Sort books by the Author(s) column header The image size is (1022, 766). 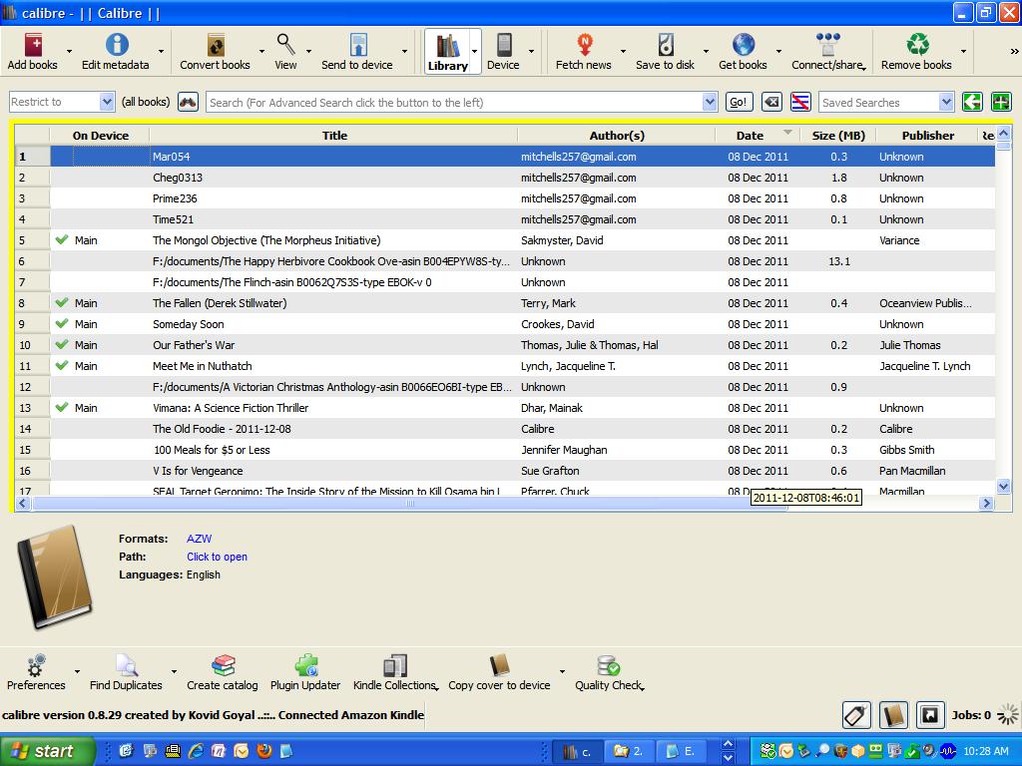pos(617,135)
